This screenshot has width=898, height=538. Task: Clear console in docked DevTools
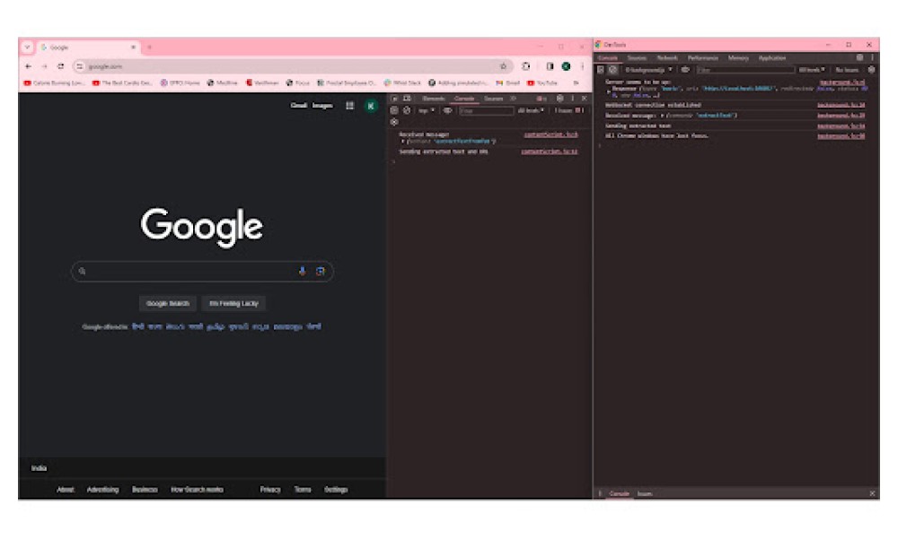point(407,110)
